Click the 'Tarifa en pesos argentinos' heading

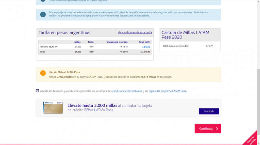(x=64, y=33)
